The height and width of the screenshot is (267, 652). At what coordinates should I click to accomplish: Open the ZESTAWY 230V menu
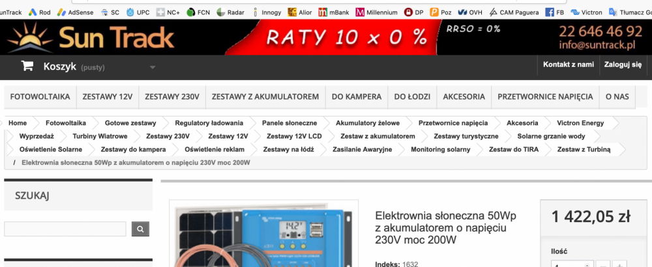pyautogui.click(x=172, y=97)
